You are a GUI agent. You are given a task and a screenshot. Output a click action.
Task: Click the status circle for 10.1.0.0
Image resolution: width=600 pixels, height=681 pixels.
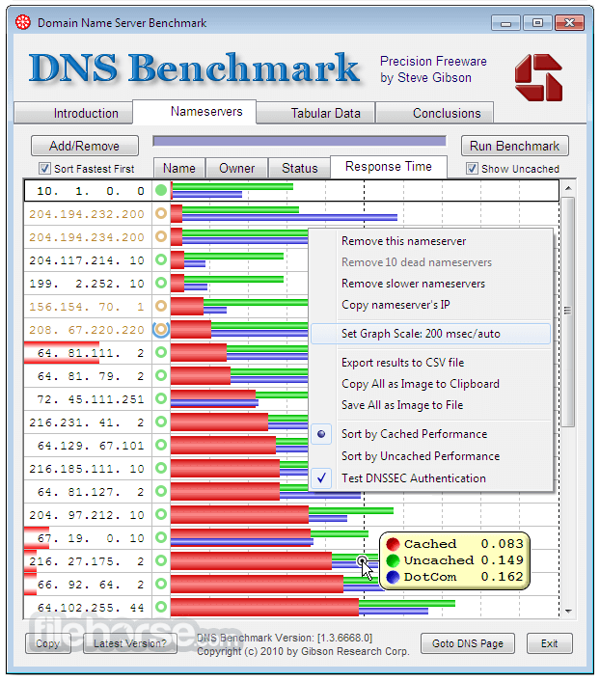click(161, 190)
